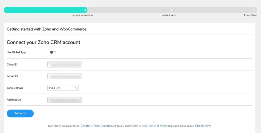This screenshot has width=261, height=133.
Task: Click Getting started with Zoho and WooCommerce title
Action: (47, 29)
